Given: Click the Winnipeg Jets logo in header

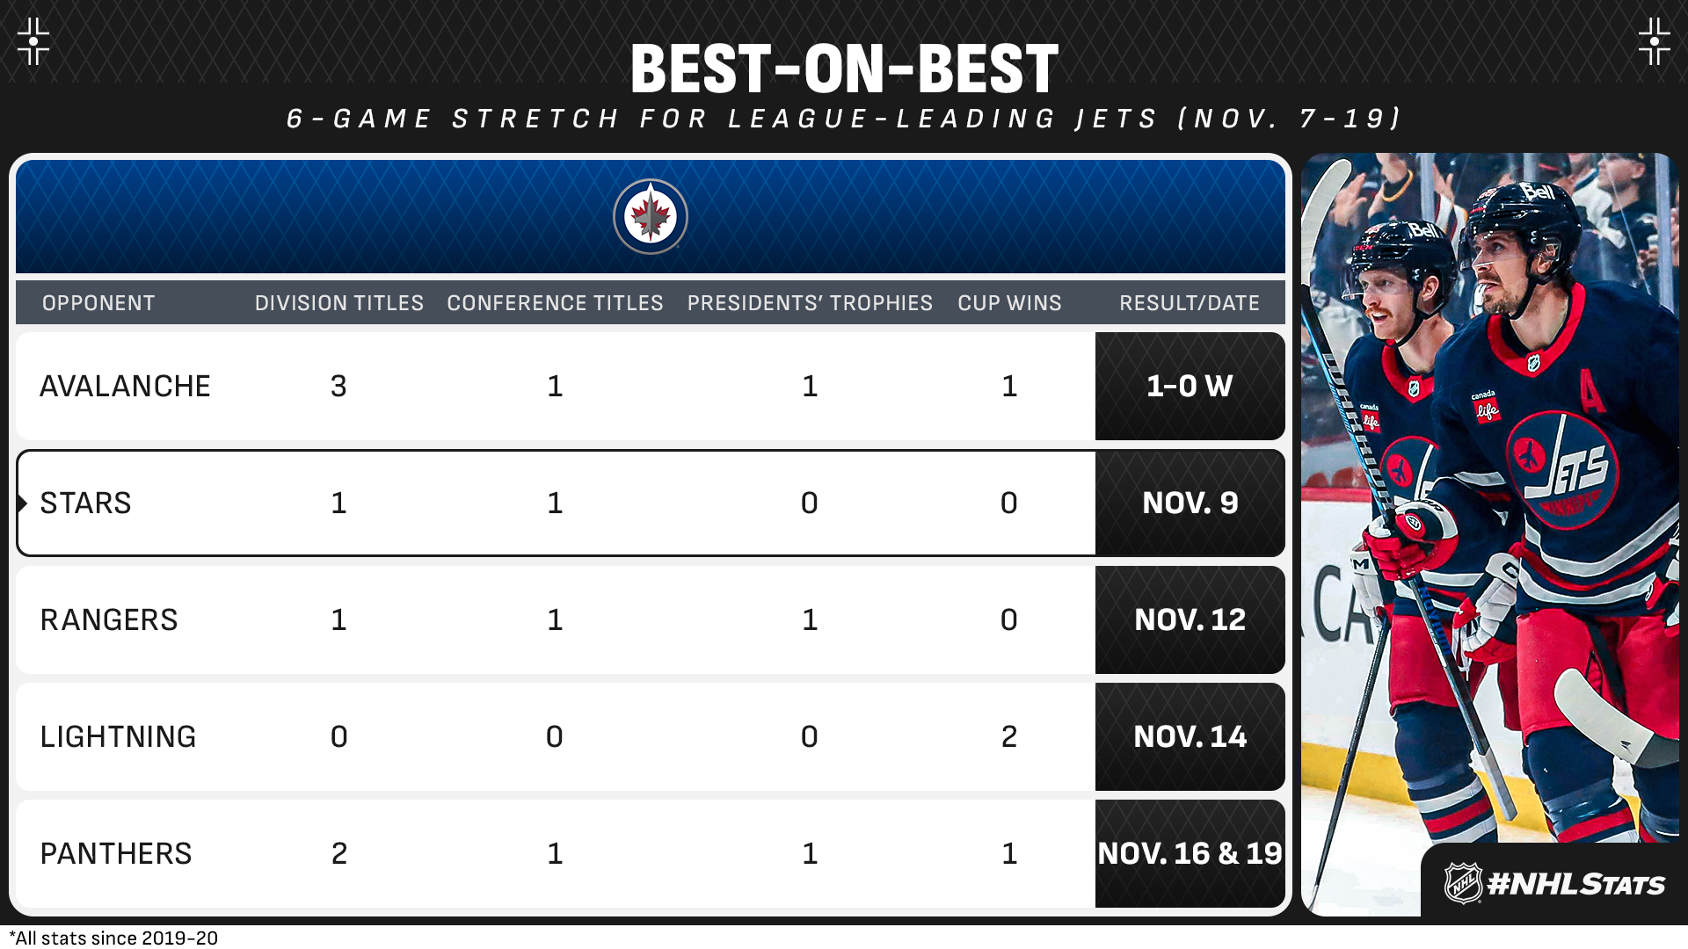Looking at the screenshot, I should click(x=650, y=217).
